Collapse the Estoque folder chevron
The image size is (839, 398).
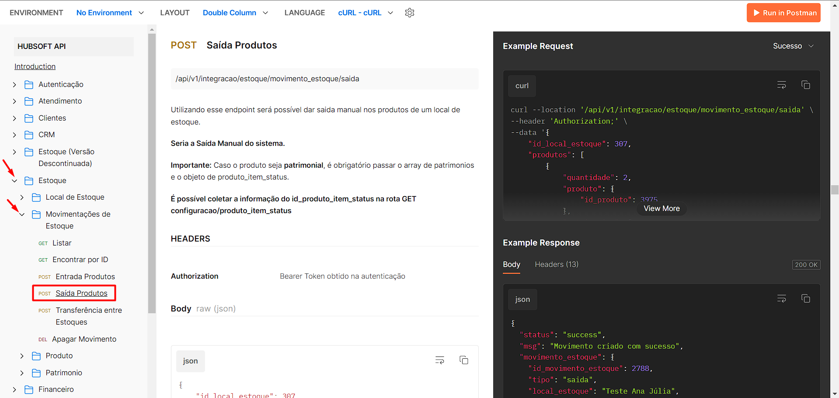coord(14,181)
